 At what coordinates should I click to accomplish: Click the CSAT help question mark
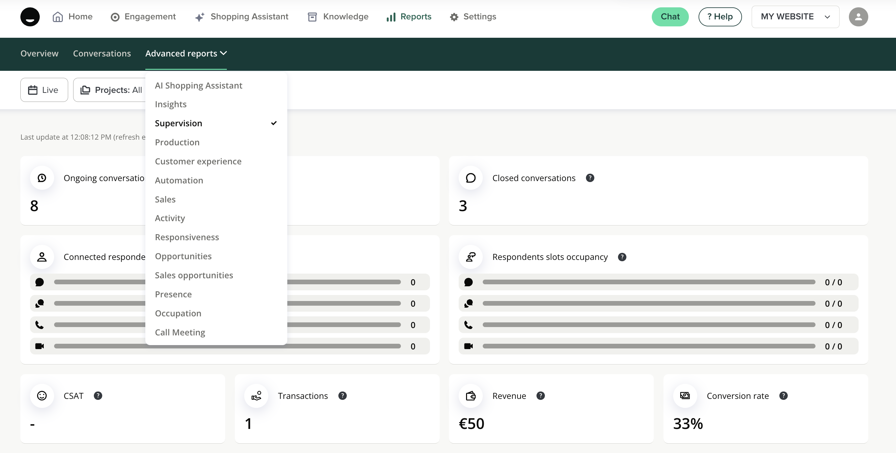(x=98, y=396)
